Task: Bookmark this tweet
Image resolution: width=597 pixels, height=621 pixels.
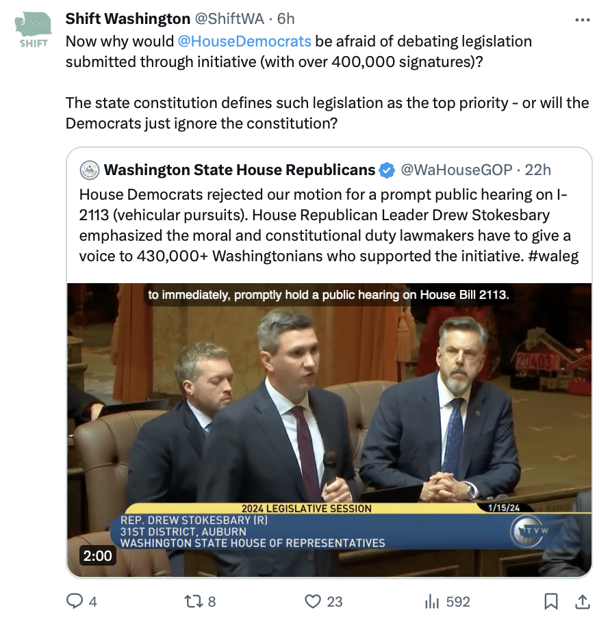Action: (x=551, y=601)
